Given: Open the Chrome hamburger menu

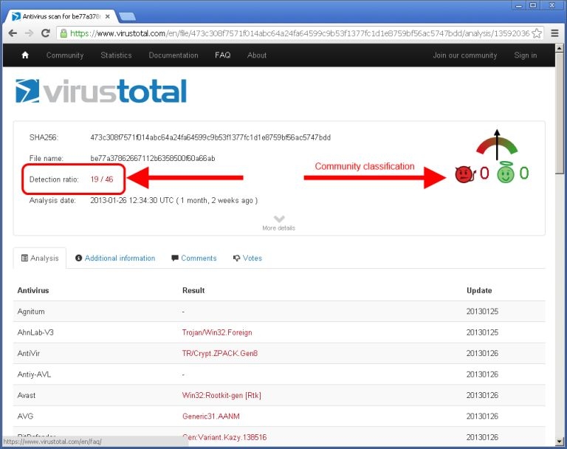Looking at the screenshot, I should coord(554,33).
